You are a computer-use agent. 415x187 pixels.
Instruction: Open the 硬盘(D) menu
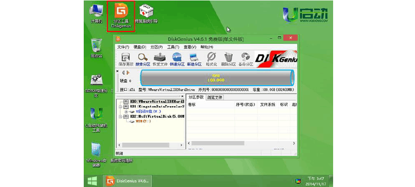[x=140, y=47]
